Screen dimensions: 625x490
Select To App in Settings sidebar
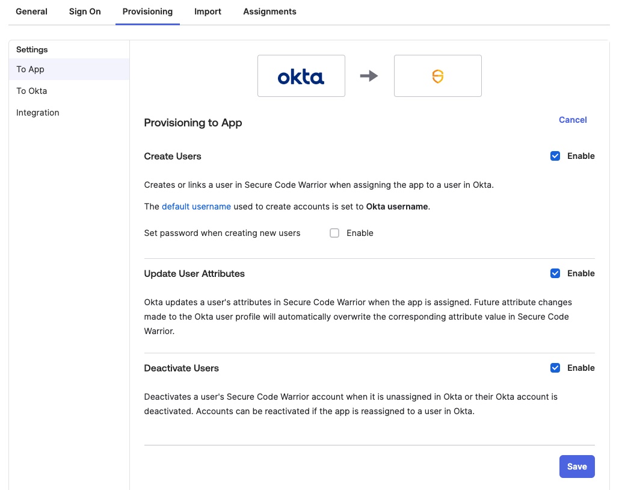(69, 69)
